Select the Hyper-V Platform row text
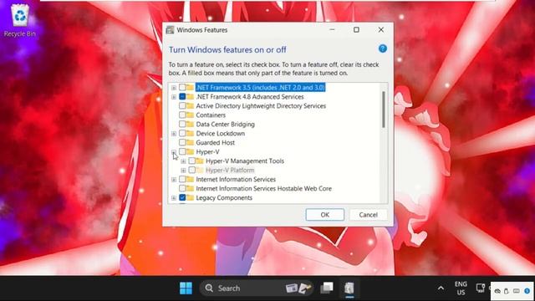Viewport: 535px width, 301px height. (x=230, y=170)
